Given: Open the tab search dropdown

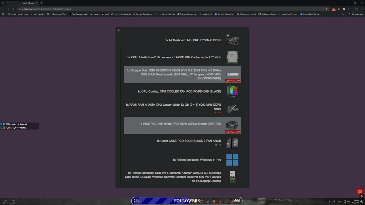Looking at the screenshot, I should coord(3,3).
